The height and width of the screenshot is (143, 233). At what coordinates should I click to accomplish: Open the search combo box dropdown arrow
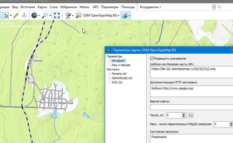pos(214,7)
